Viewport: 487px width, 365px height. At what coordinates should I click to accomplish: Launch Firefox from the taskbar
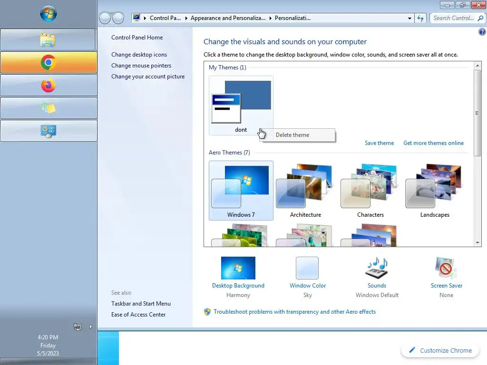pyautogui.click(x=49, y=86)
